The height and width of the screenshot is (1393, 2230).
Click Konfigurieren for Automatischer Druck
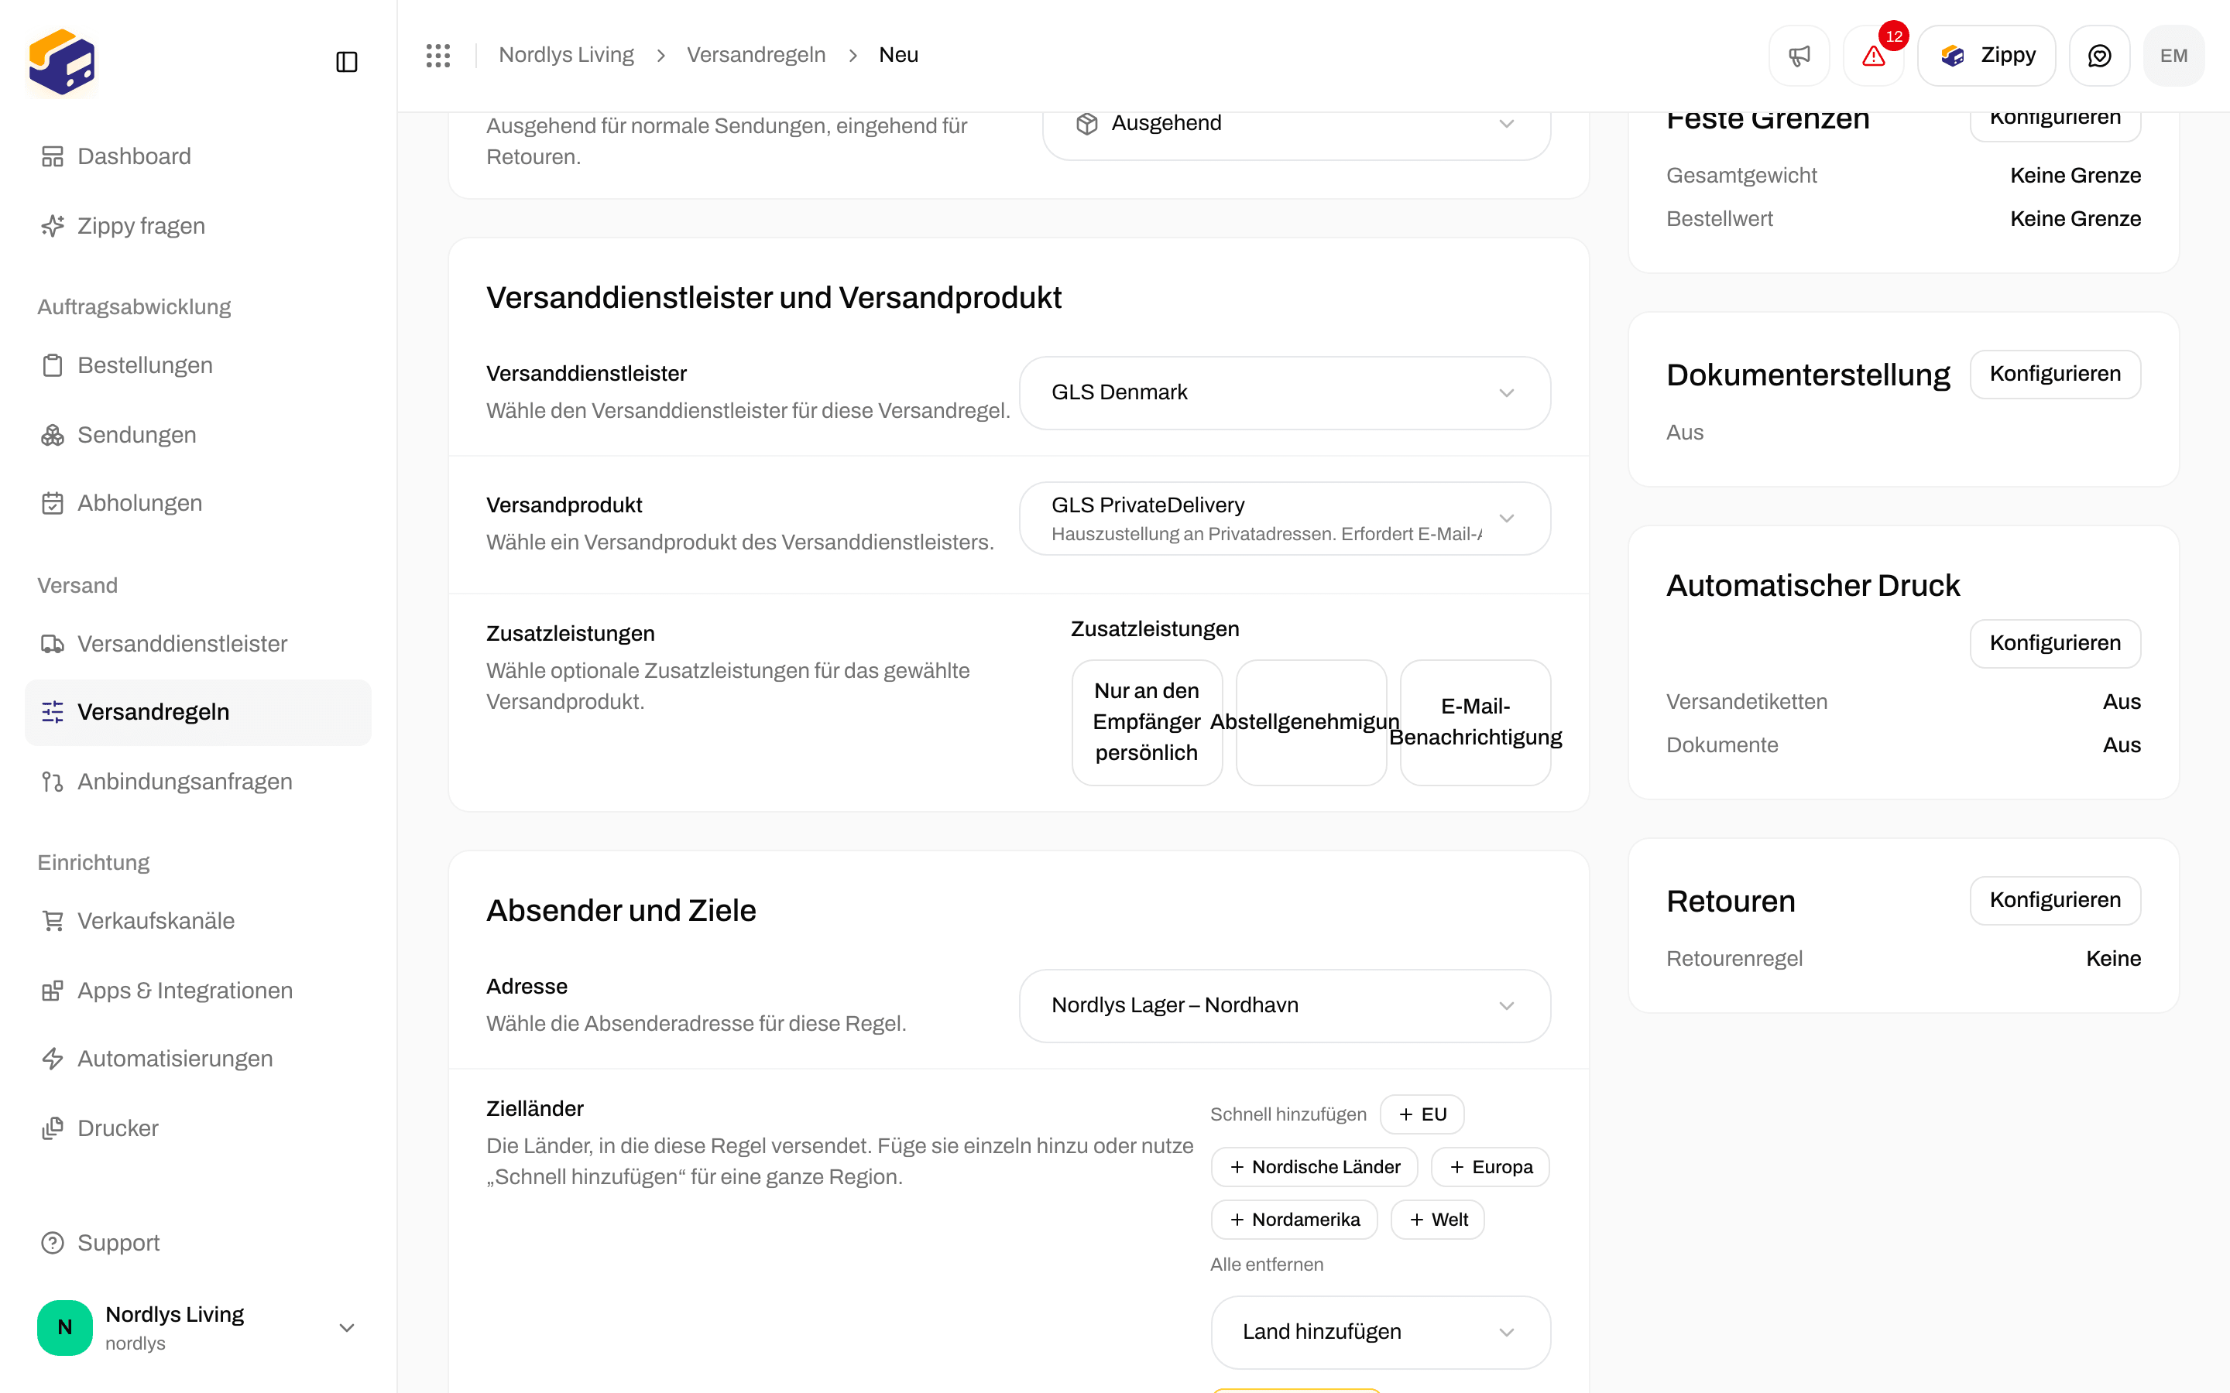2055,643
